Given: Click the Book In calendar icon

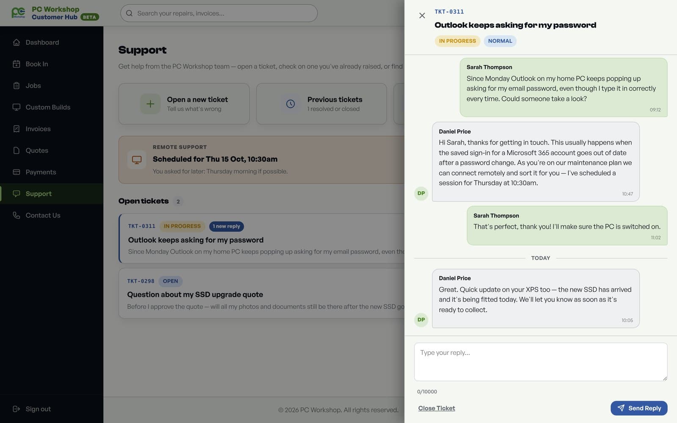Looking at the screenshot, I should tap(17, 64).
